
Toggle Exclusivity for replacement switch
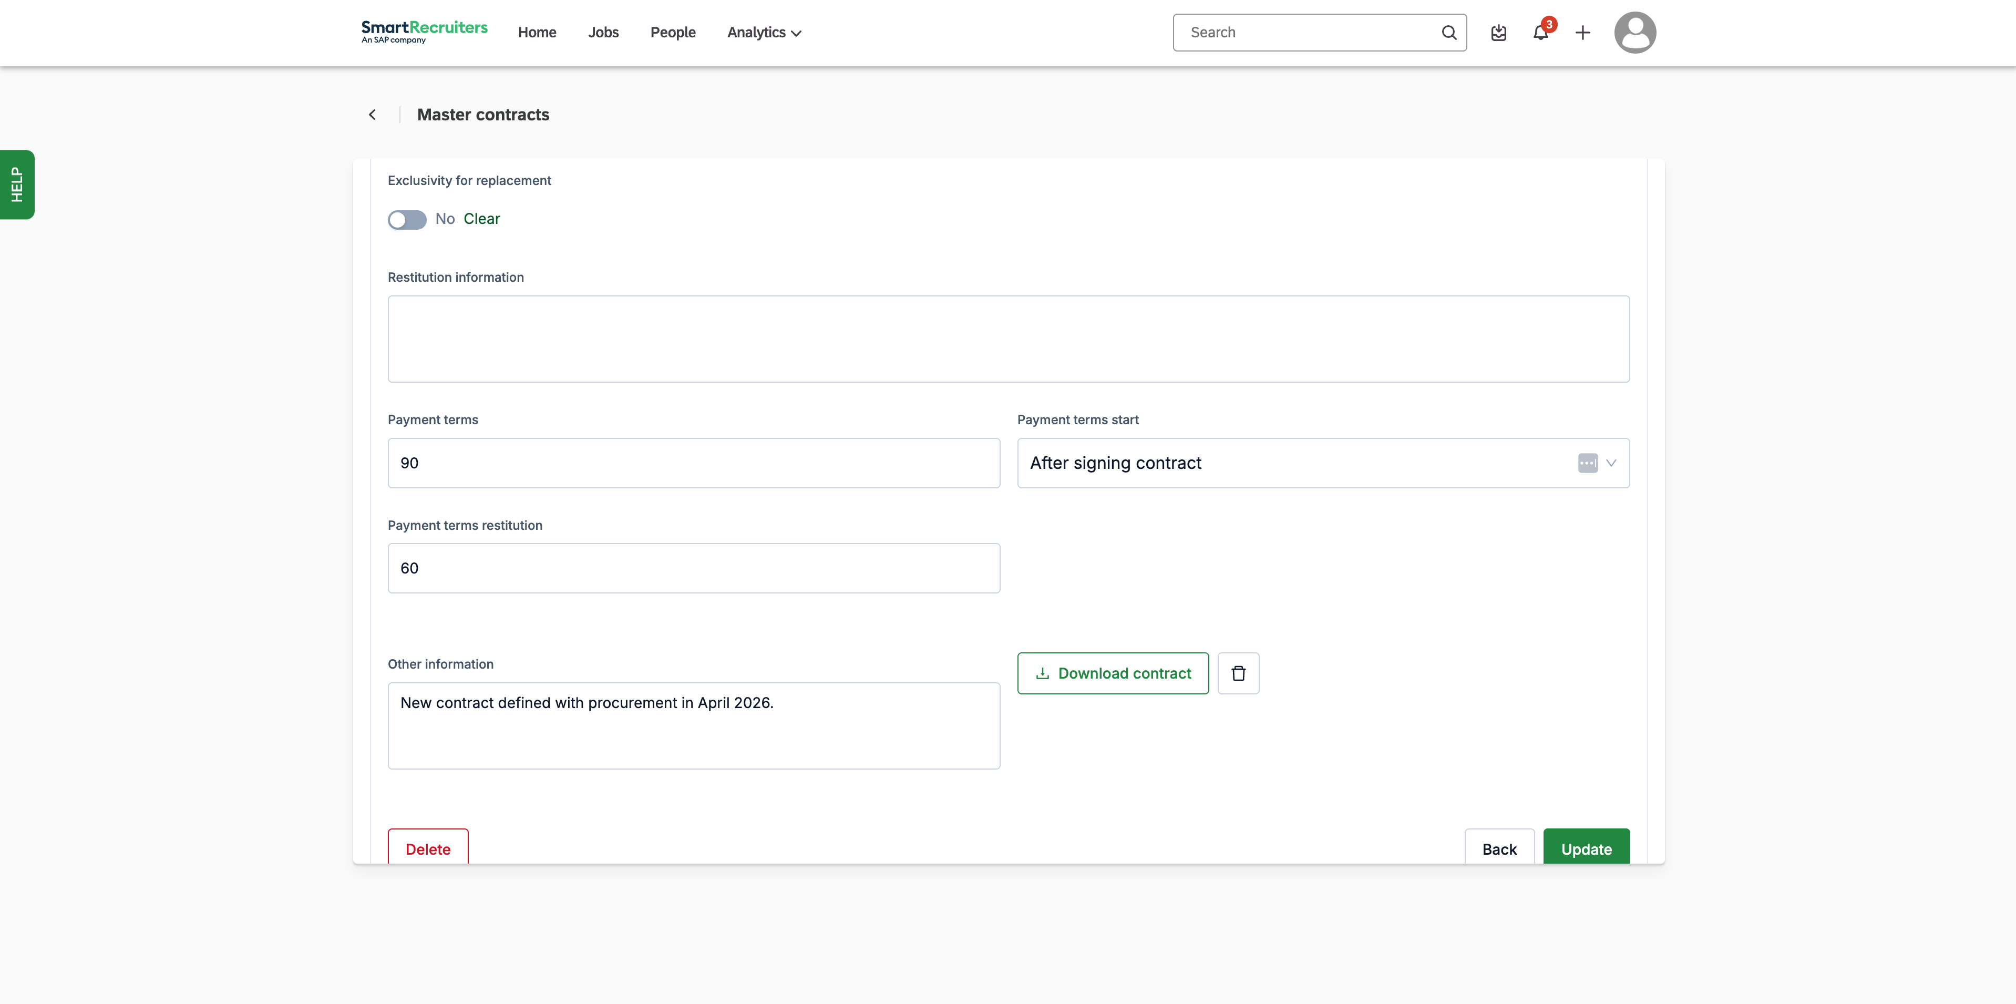click(x=407, y=219)
